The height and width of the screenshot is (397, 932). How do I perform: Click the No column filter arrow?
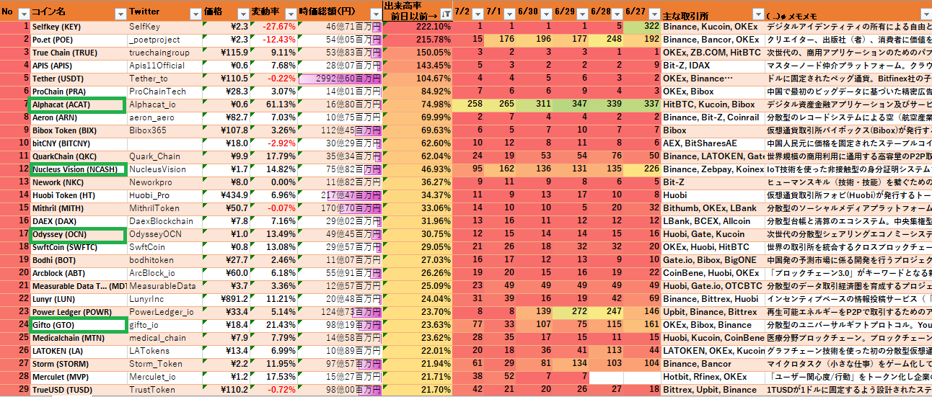click(x=23, y=14)
